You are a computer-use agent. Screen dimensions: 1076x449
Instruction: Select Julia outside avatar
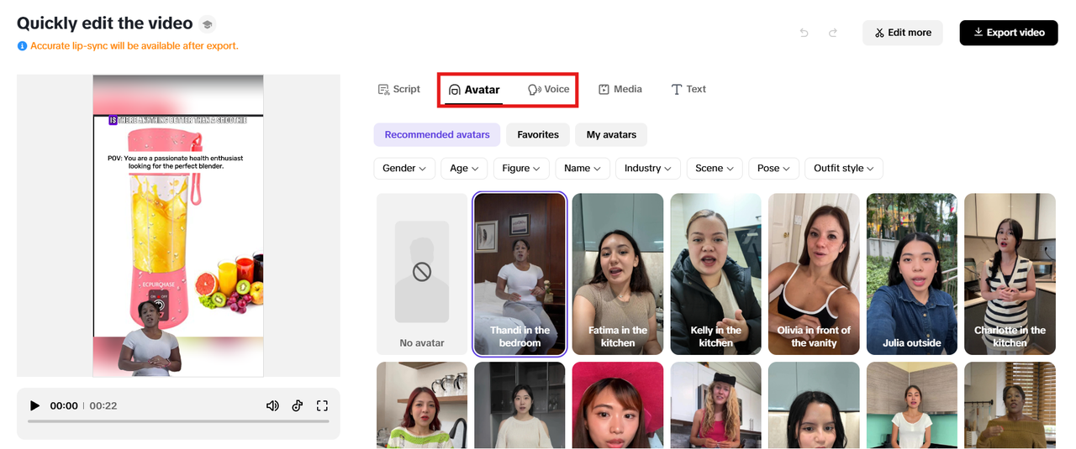[912, 274]
